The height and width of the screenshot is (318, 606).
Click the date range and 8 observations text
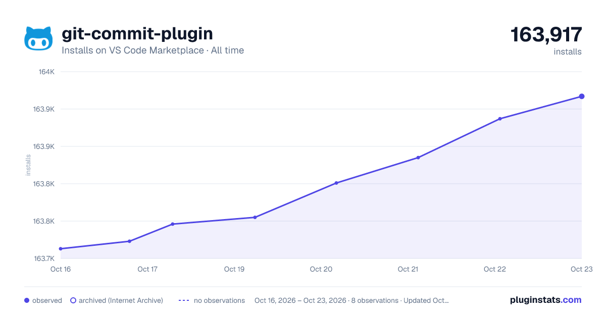pos(351,300)
